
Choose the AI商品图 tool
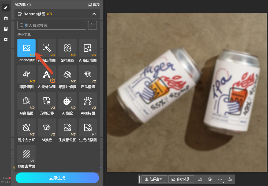tap(27, 101)
